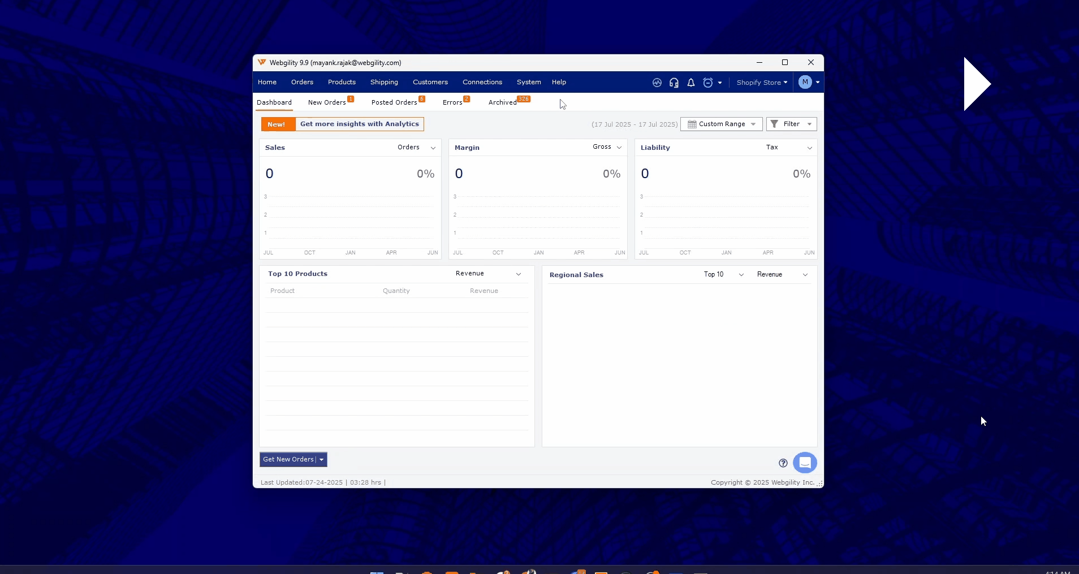Click Get more insights with Analytics

point(359,124)
